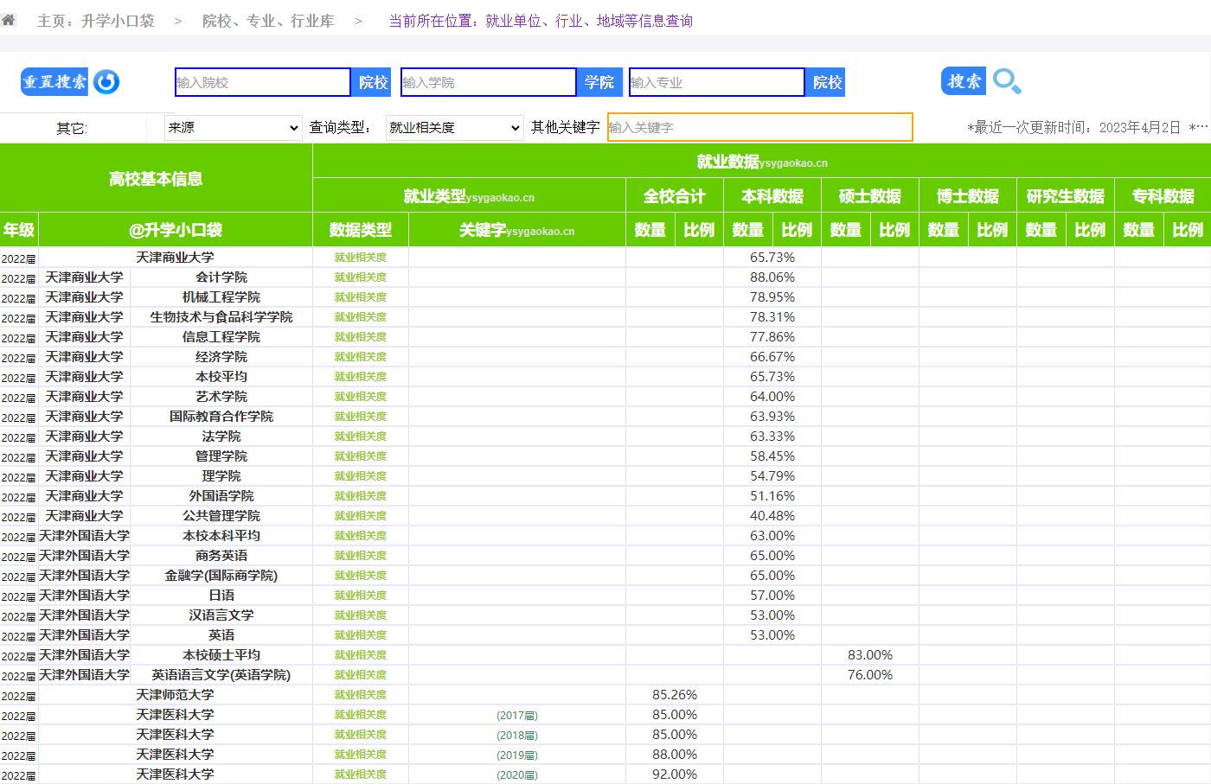The image size is (1211, 784).
Task: Click the 院校 button beside the school input
Action: pos(373,82)
